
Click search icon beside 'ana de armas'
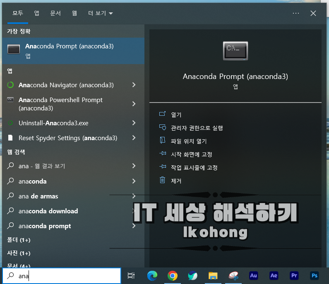point(10,196)
